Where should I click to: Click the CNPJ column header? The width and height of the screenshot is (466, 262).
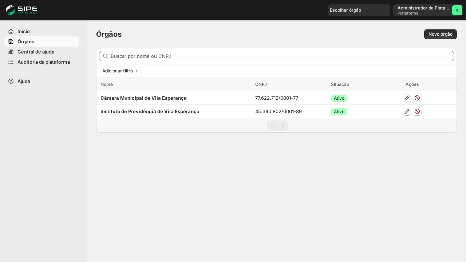tap(261, 84)
